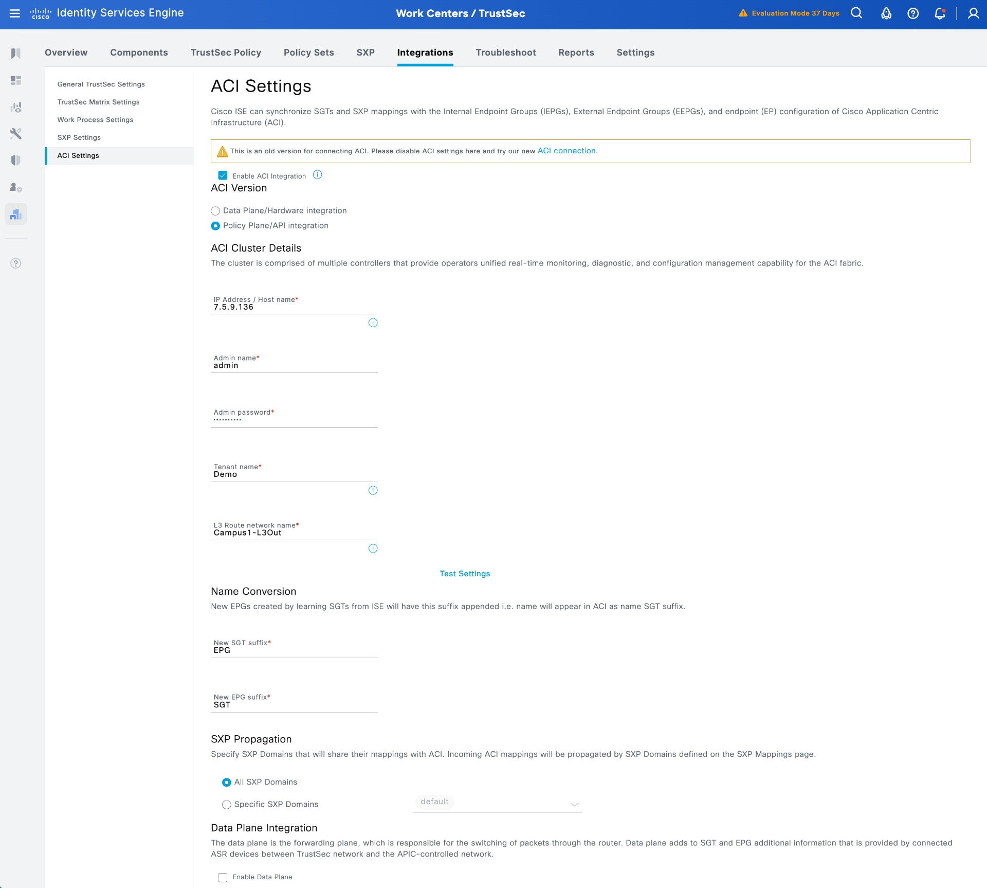The width and height of the screenshot is (987, 888).
Task: Uncheck Enable ACI Integration
Action: 223,175
